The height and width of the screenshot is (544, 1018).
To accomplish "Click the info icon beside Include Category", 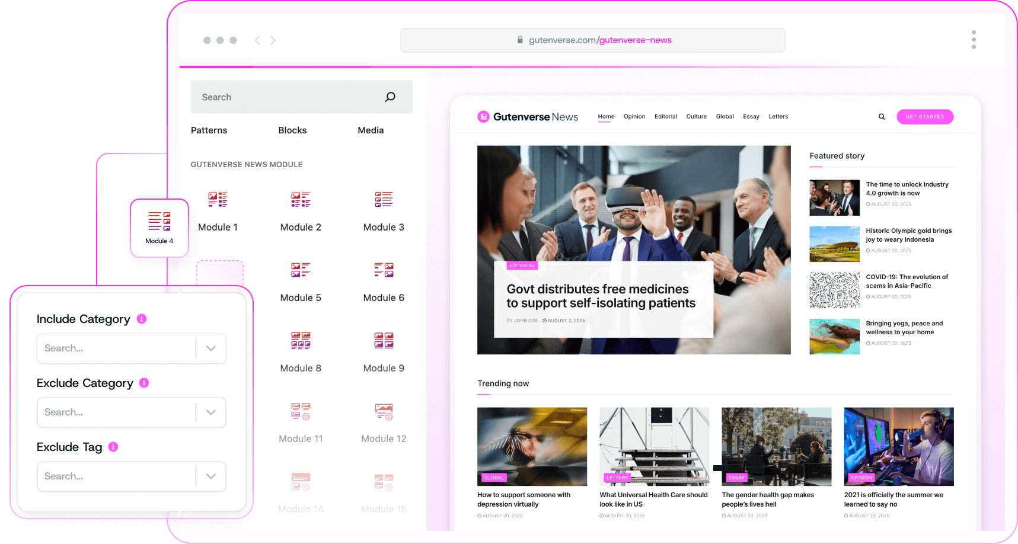I will tap(142, 319).
